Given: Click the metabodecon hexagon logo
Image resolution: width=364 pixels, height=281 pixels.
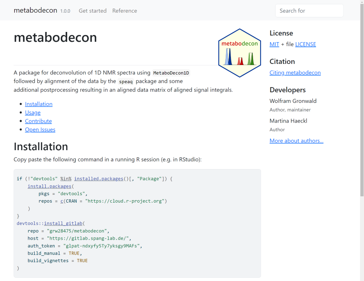Looking at the screenshot, I should (x=239, y=53).
